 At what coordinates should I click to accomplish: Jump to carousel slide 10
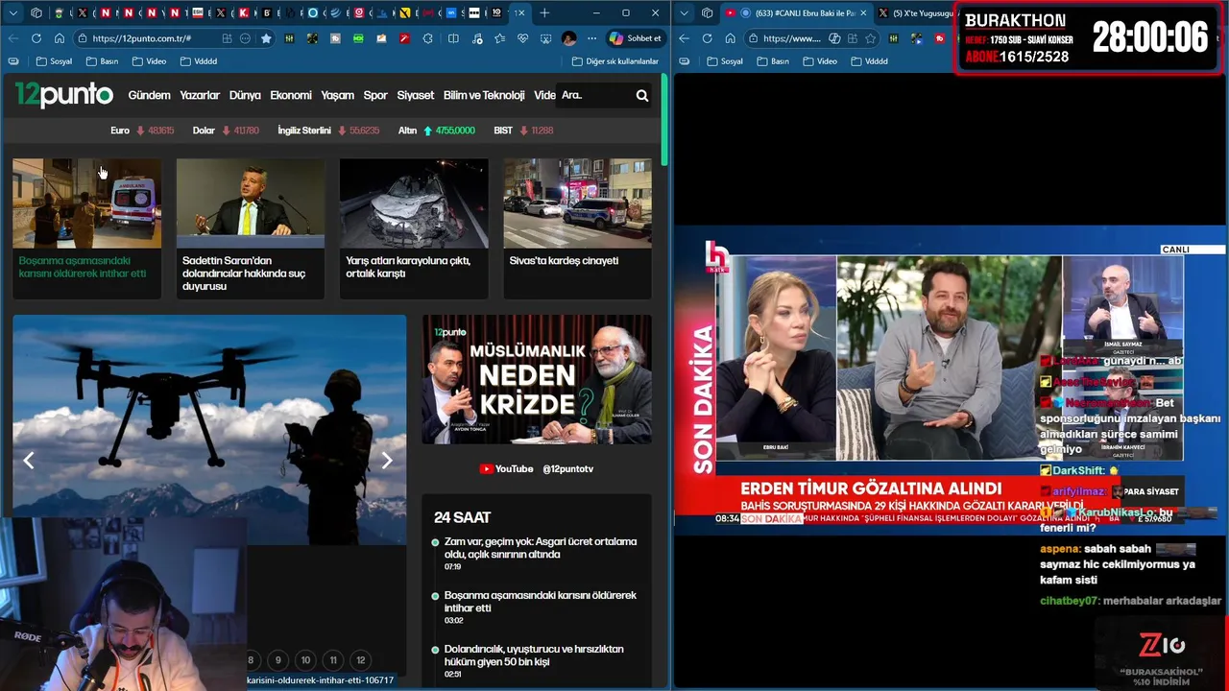[305, 660]
